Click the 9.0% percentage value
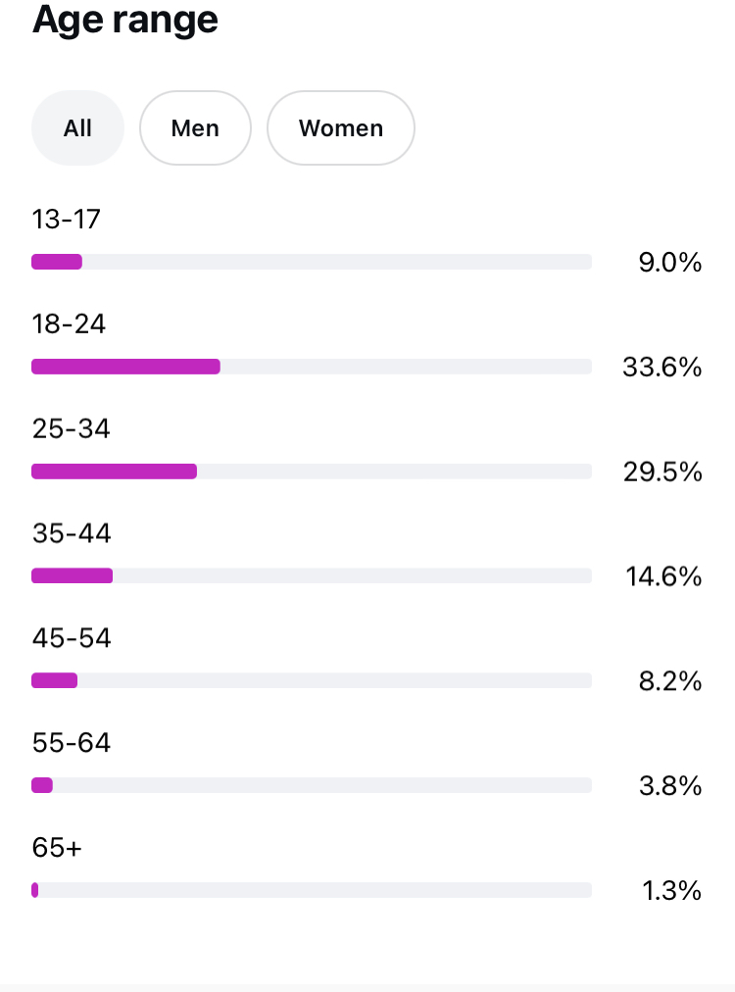Screen dimensions: 735x992 670,263
